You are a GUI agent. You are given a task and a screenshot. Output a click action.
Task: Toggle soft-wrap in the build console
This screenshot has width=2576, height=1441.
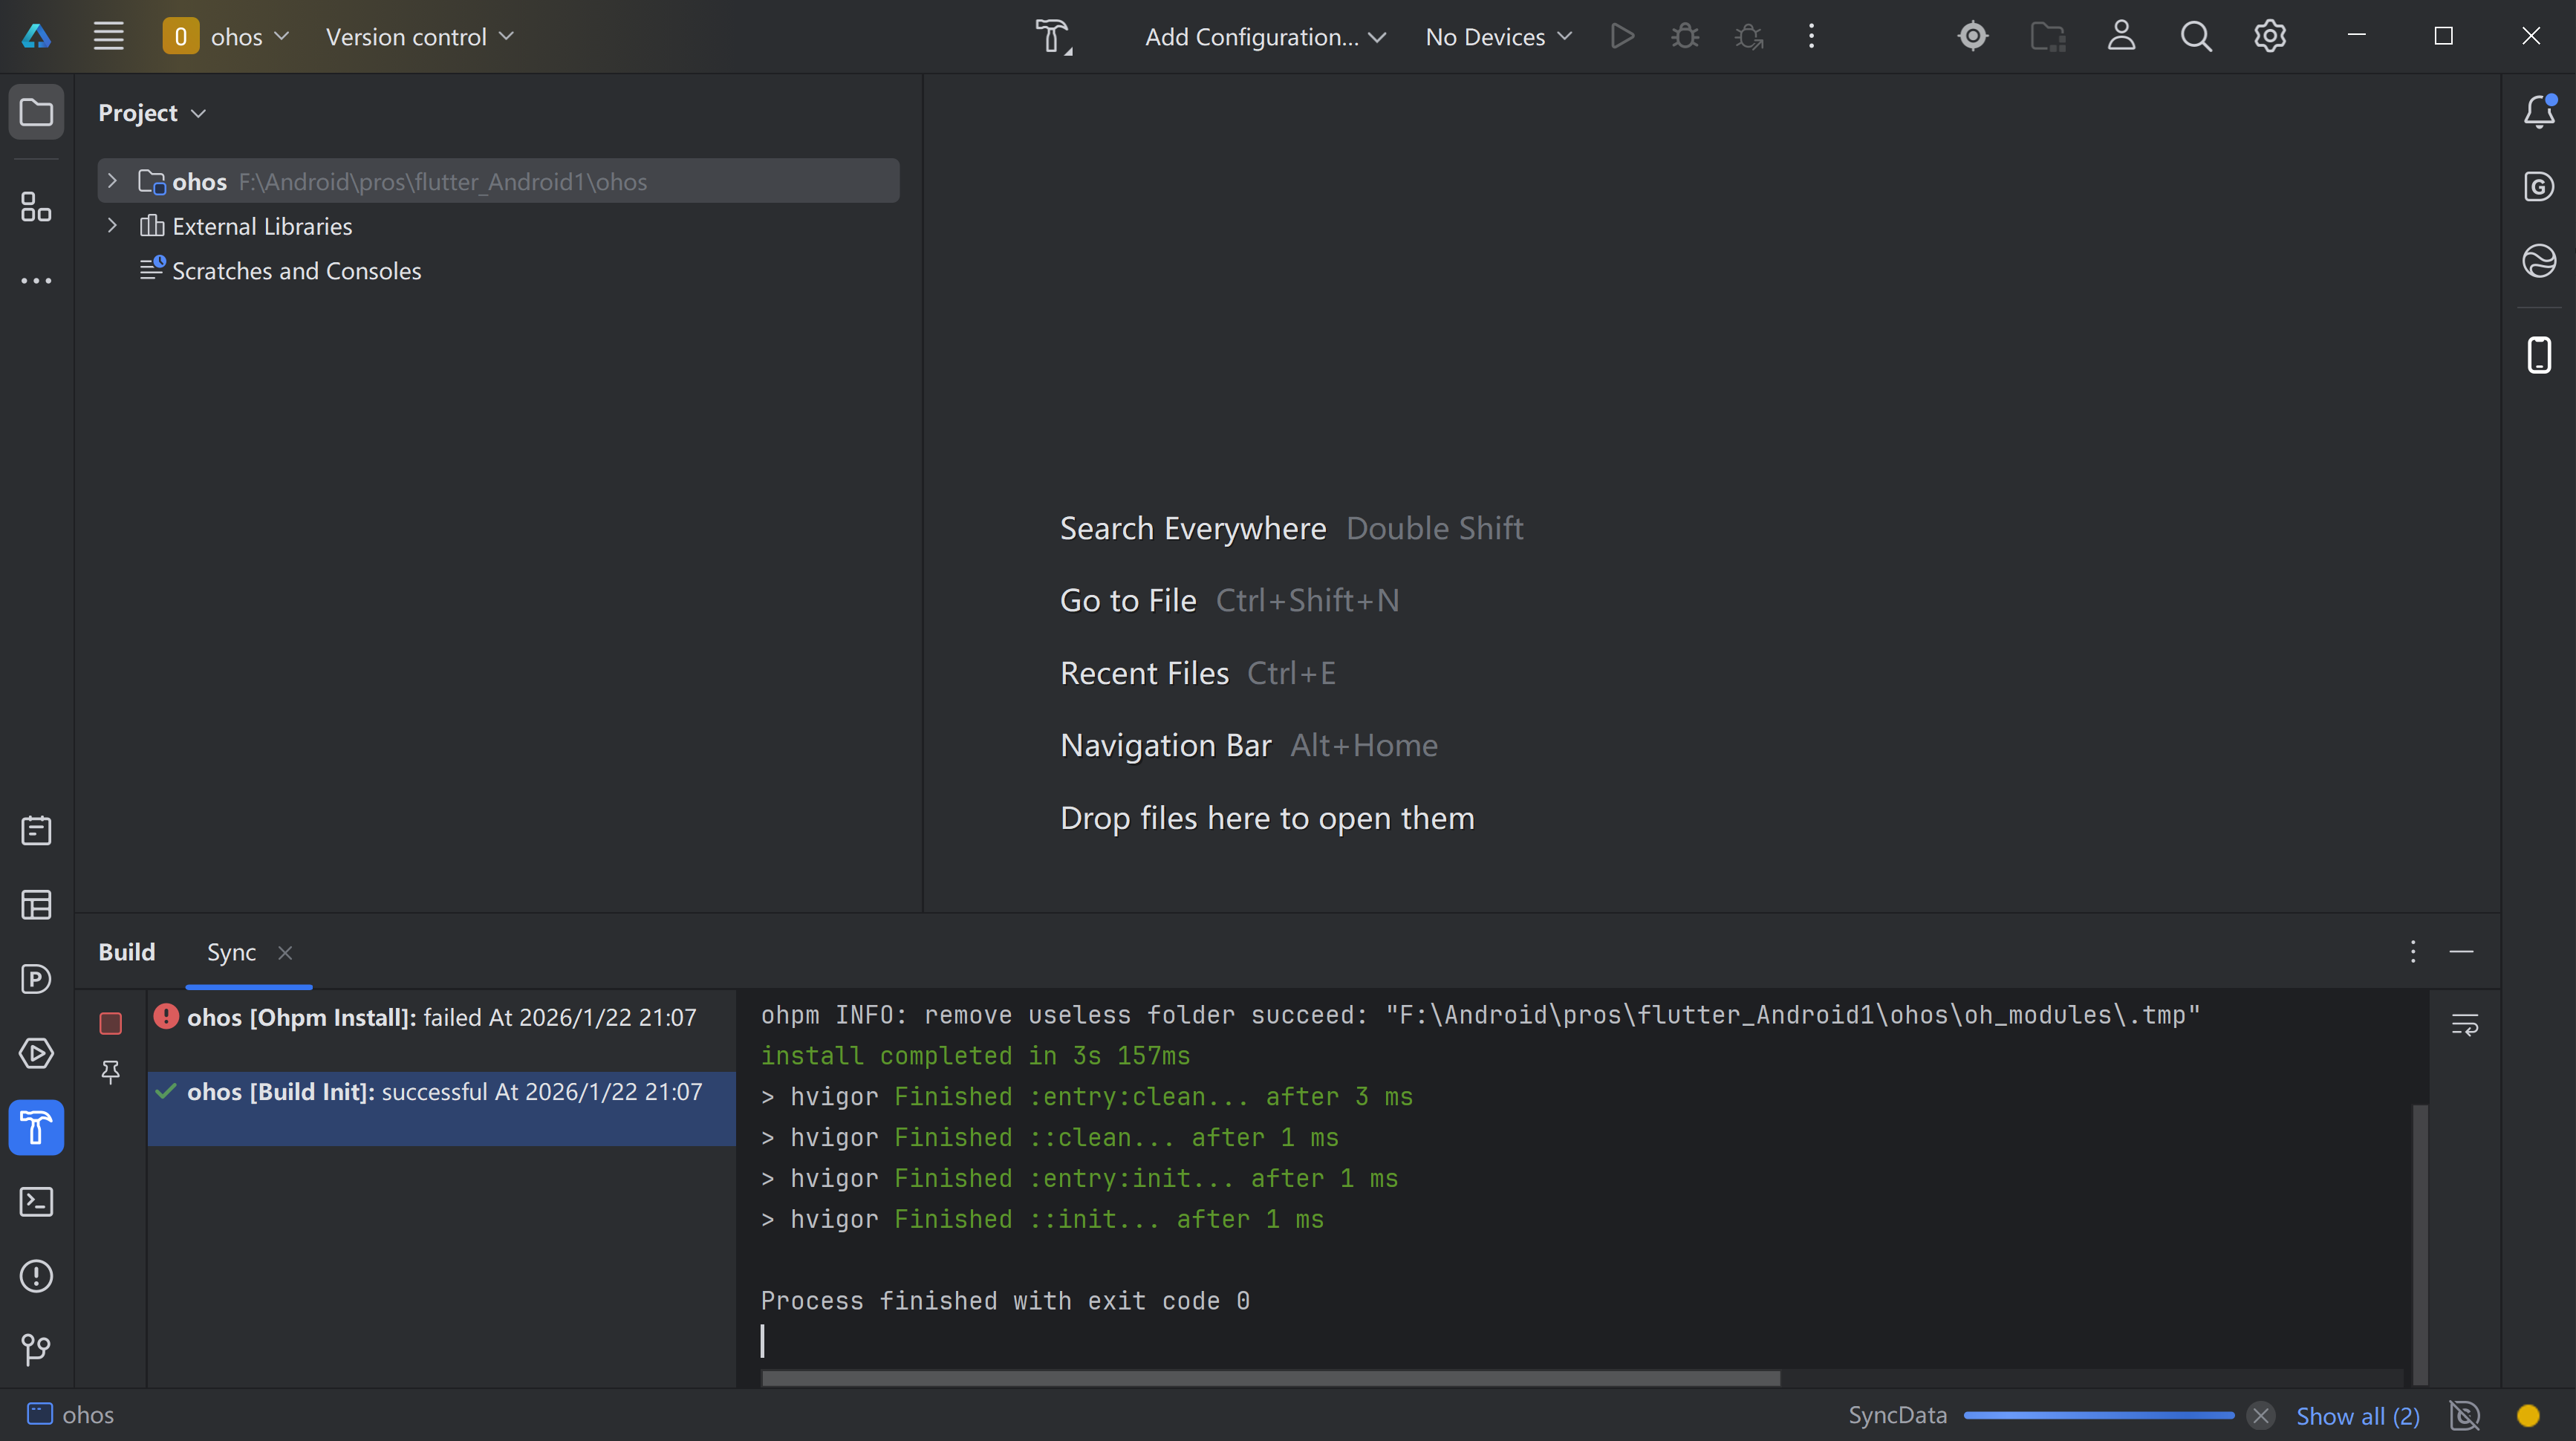[2465, 1024]
